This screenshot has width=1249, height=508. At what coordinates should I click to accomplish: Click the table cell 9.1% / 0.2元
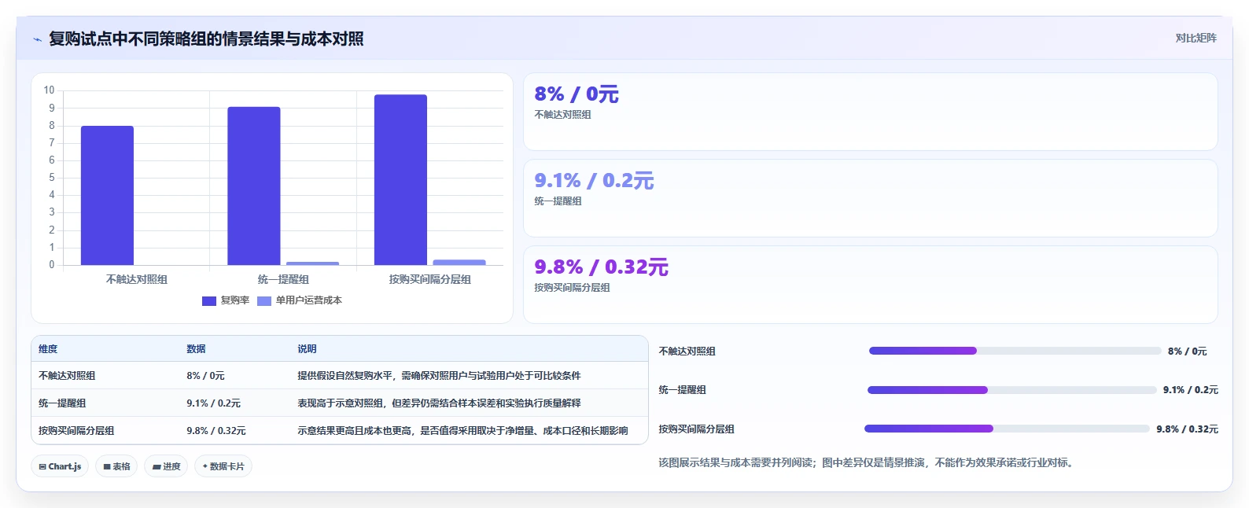[213, 403]
